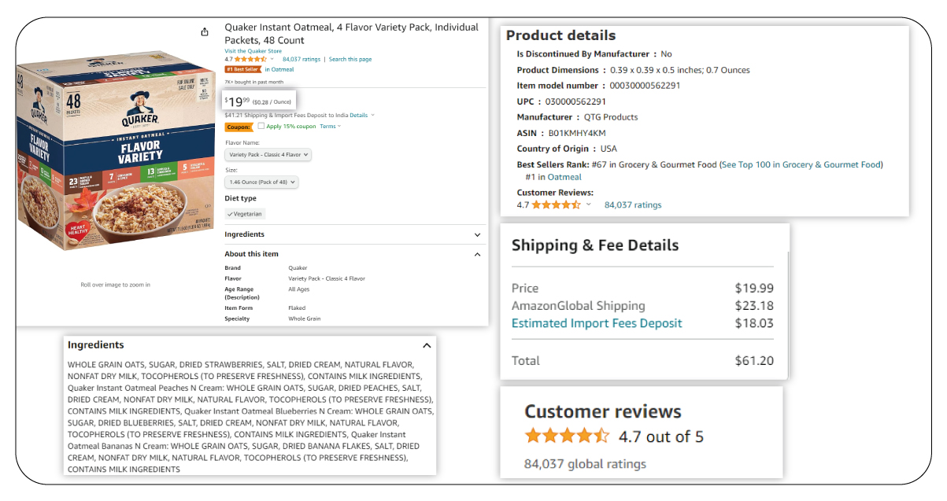
Task: Open the Size 1.46 Ounce dropdown
Action: point(262,182)
